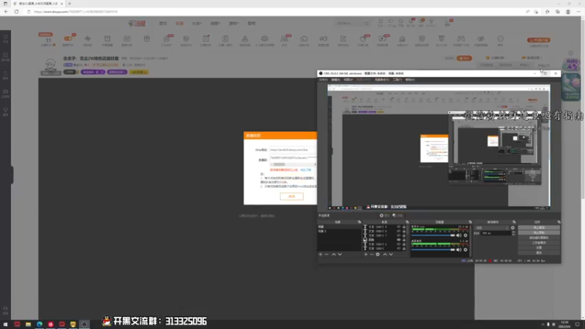Viewport: 585px width, 329px height.
Task: Open the transition type combo box in OBS
Action: click(x=491, y=227)
